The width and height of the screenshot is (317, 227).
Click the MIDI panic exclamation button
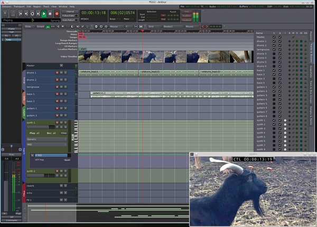click(5, 14)
